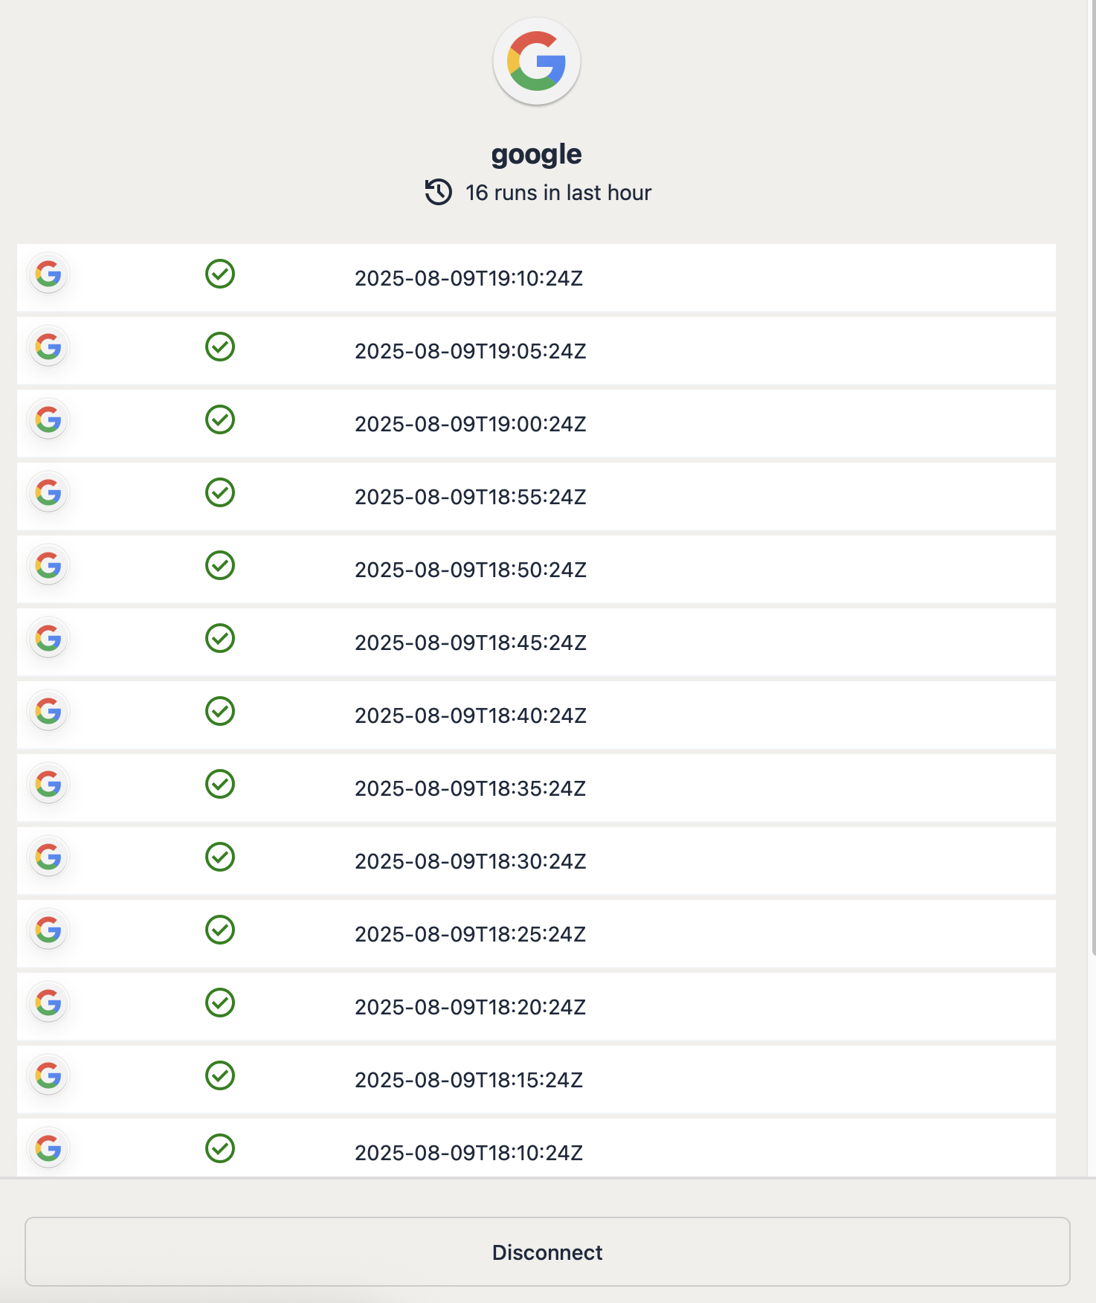Click the history clock icon beside runs count
The height and width of the screenshot is (1303, 1096).
(439, 192)
